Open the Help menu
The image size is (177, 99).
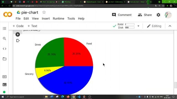[81, 18]
